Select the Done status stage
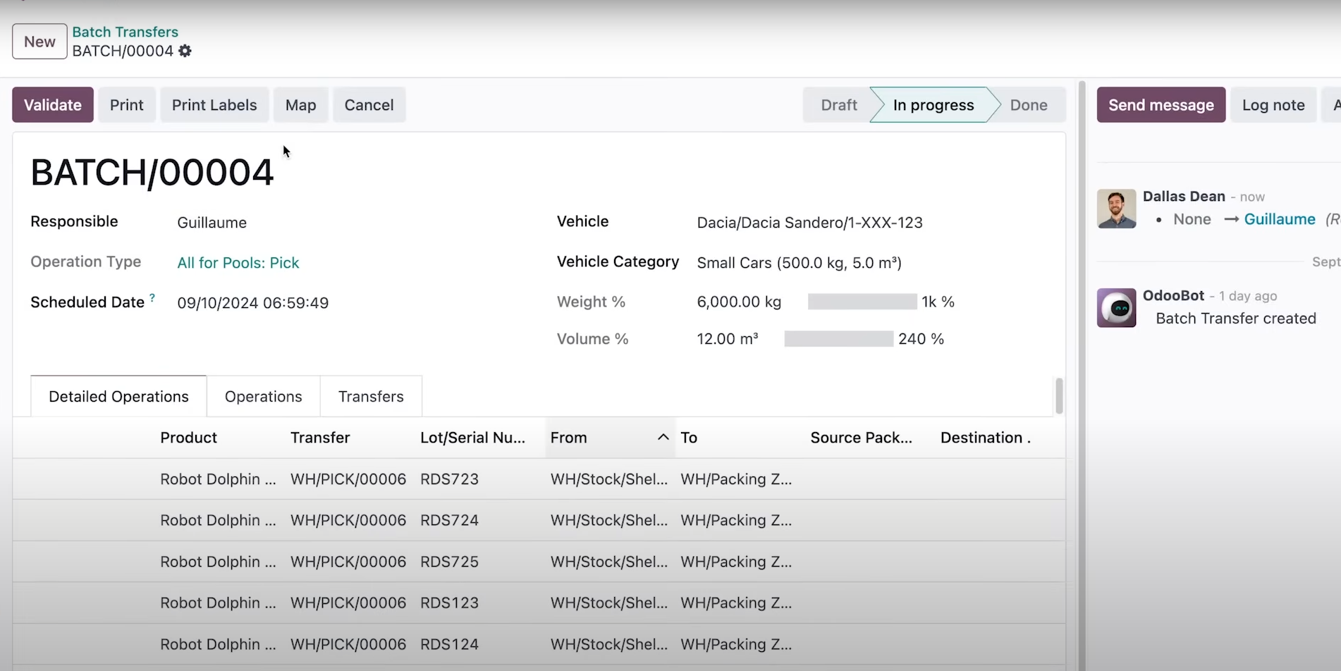Image resolution: width=1341 pixels, height=671 pixels. tap(1029, 105)
